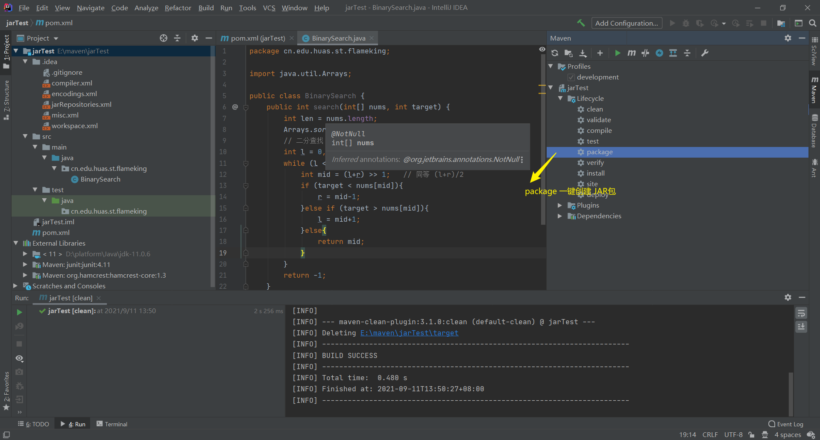The image size is (820, 440).
Task: Open the VCS menu
Action: tap(269, 8)
